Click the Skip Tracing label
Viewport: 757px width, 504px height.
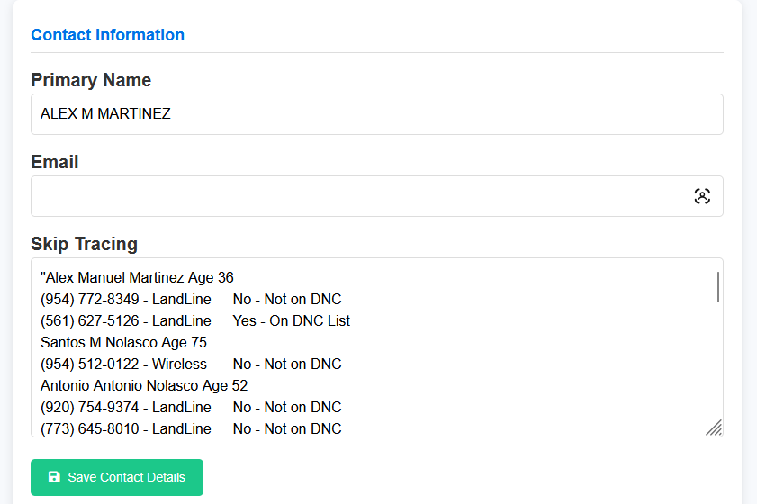click(84, 244)
